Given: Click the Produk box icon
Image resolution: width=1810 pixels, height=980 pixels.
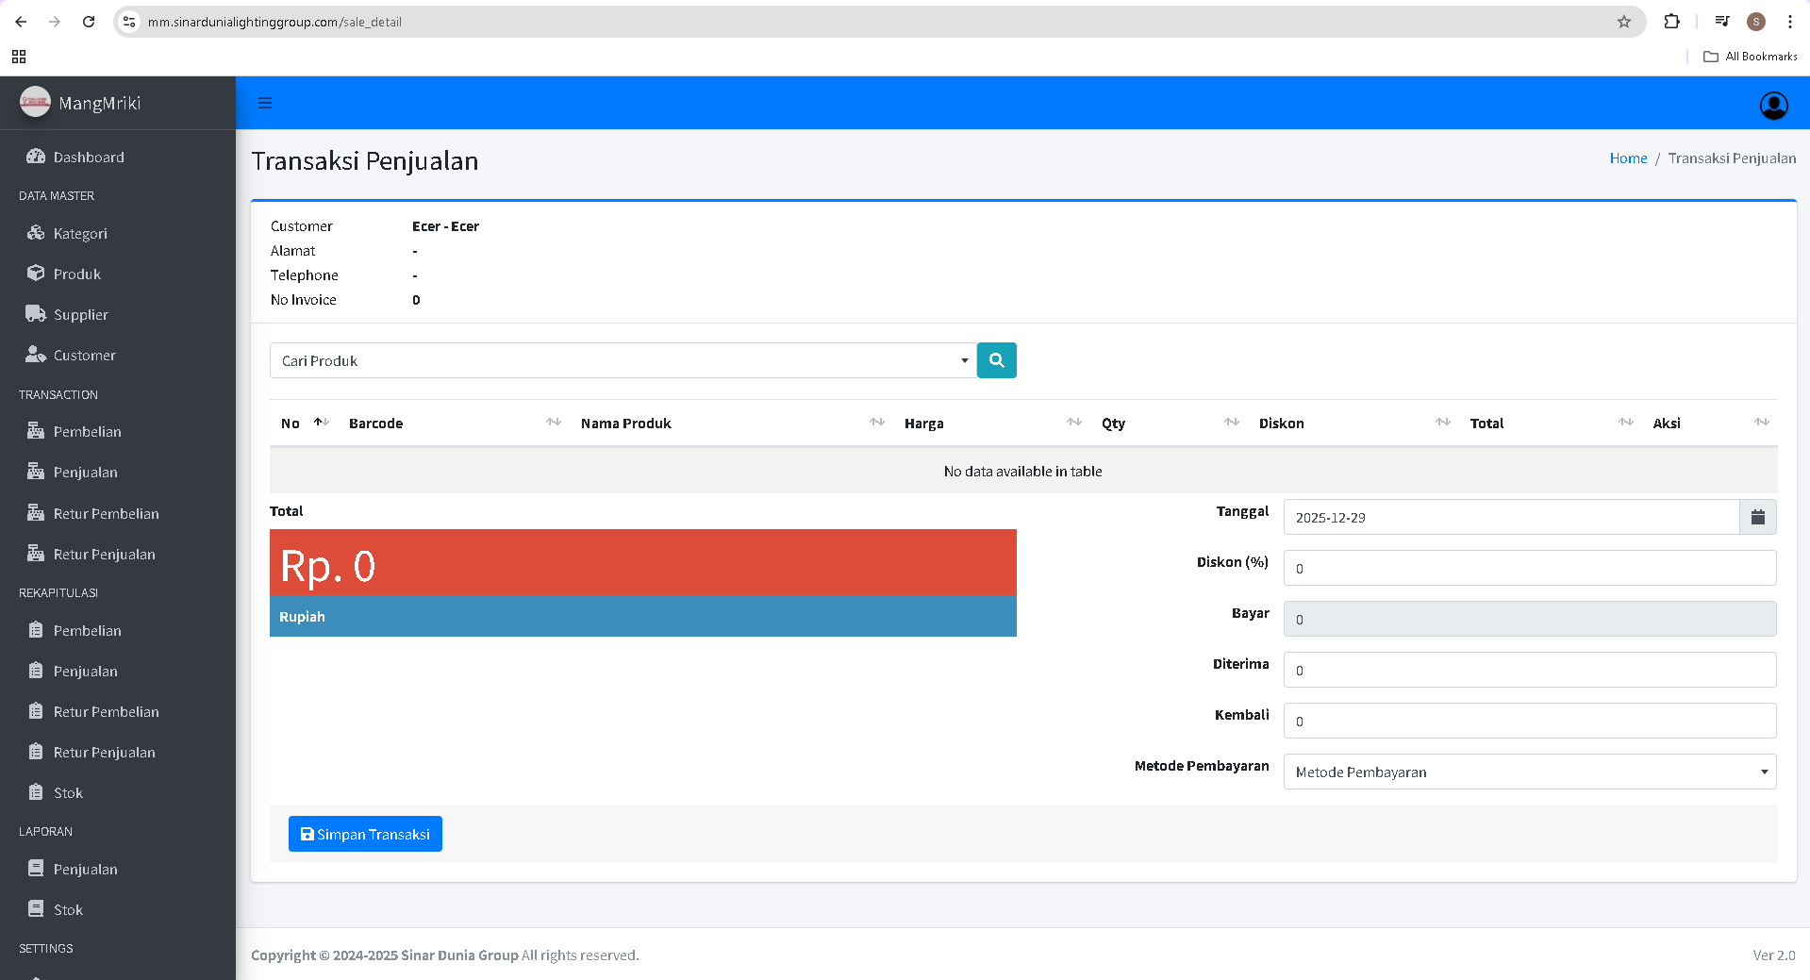Looking at the screenshot, I should pyautogui.click(x=36, y=274).
